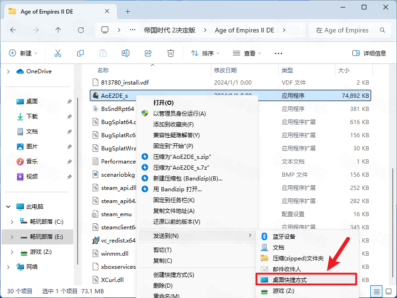Show hidden breadcrumb path with ellipsis

click(x=133, y=30)
